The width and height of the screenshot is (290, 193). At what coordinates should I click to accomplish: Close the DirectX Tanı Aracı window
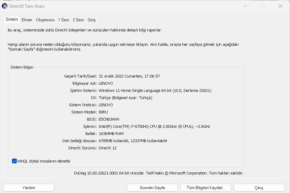(280, 6)
